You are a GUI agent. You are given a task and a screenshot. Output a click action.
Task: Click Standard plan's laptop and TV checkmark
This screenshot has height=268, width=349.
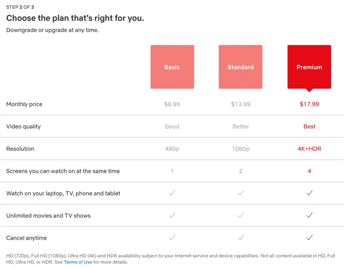240,193
